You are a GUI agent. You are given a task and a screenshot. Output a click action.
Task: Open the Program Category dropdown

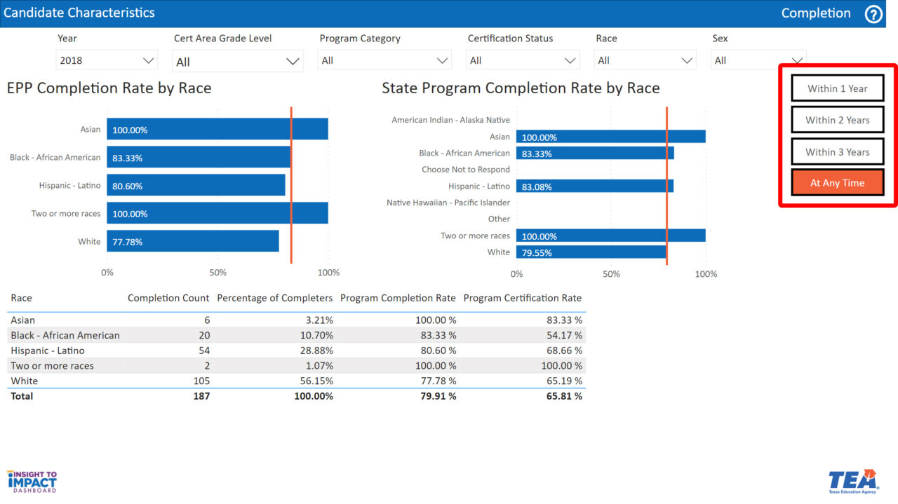coord(384,60)
